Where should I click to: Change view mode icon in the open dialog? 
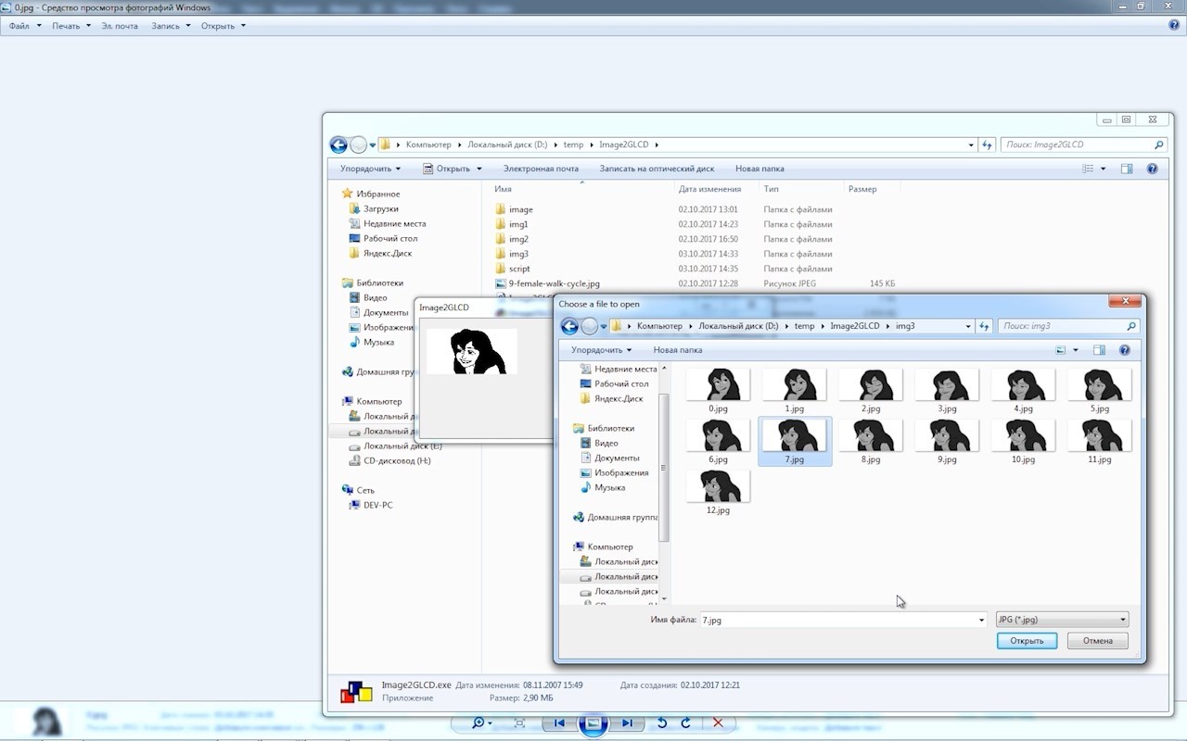[1062, 350]
